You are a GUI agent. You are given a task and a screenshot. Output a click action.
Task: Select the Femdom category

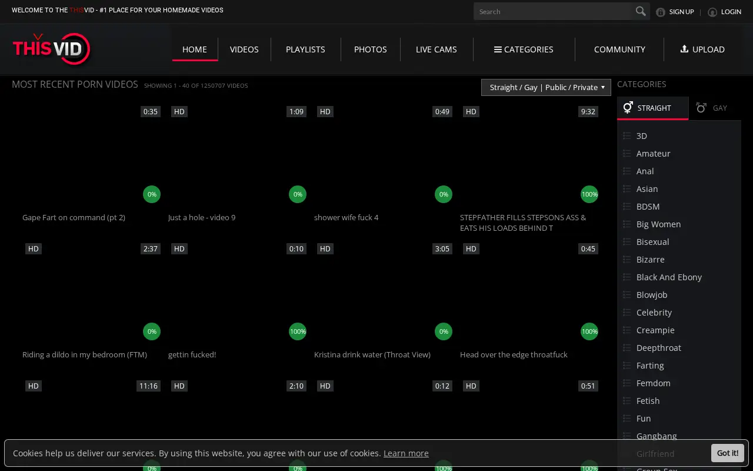[x=654, y=383]
